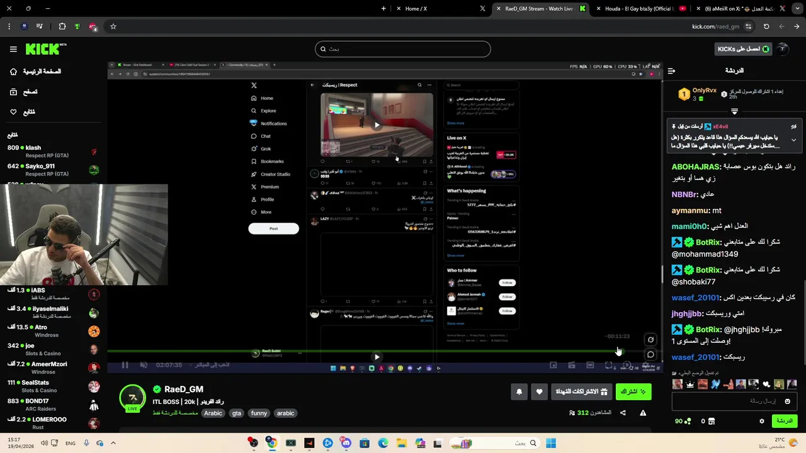
Task: Click the mami0h0 username in chat
Action: point(689,226)
